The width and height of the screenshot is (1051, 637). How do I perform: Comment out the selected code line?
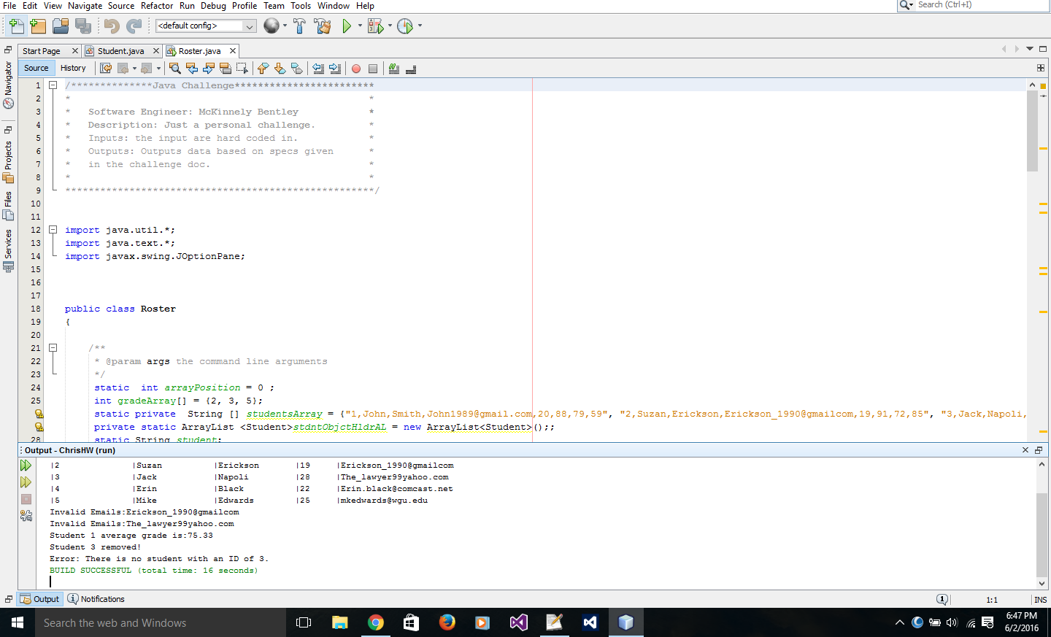[x=394, y=69]
